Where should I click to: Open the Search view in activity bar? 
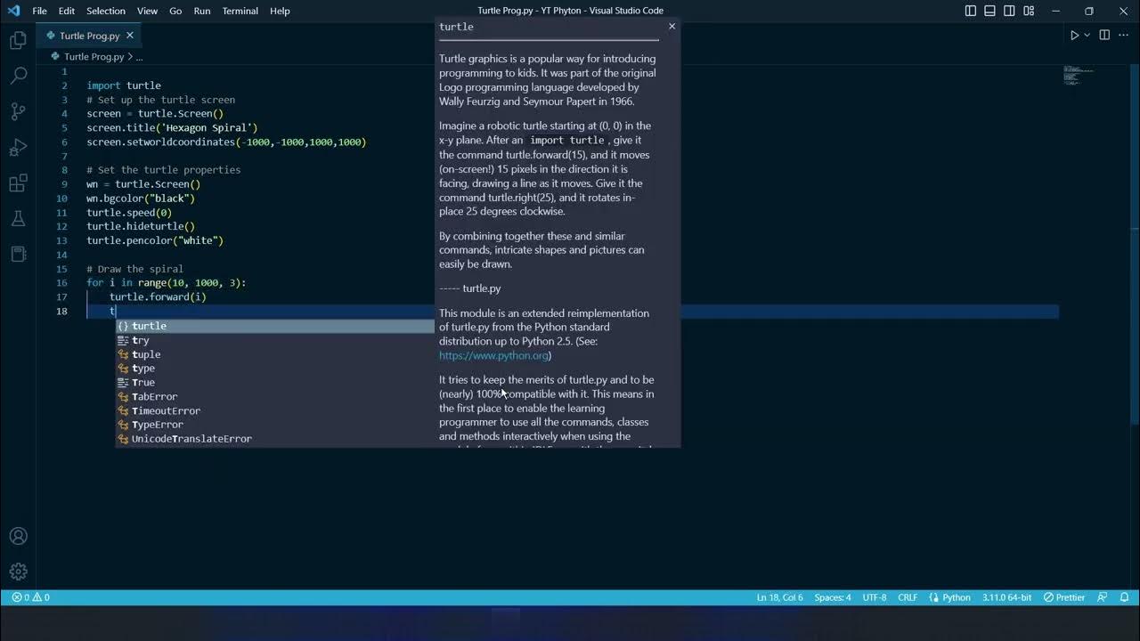[x=18, y=76]
